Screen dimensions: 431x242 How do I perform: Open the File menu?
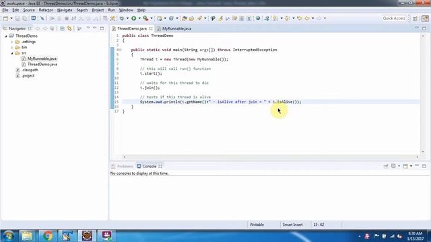click(x=5, y=10)
